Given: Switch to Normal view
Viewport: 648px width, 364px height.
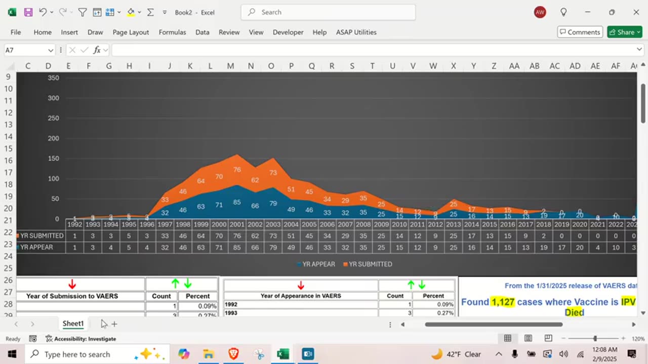Looking at the screenshot, I should coord(507,338).
